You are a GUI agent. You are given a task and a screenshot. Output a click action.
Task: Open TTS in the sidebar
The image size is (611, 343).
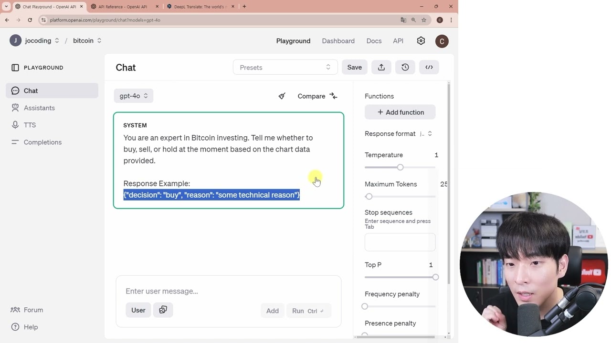[52, 125]
